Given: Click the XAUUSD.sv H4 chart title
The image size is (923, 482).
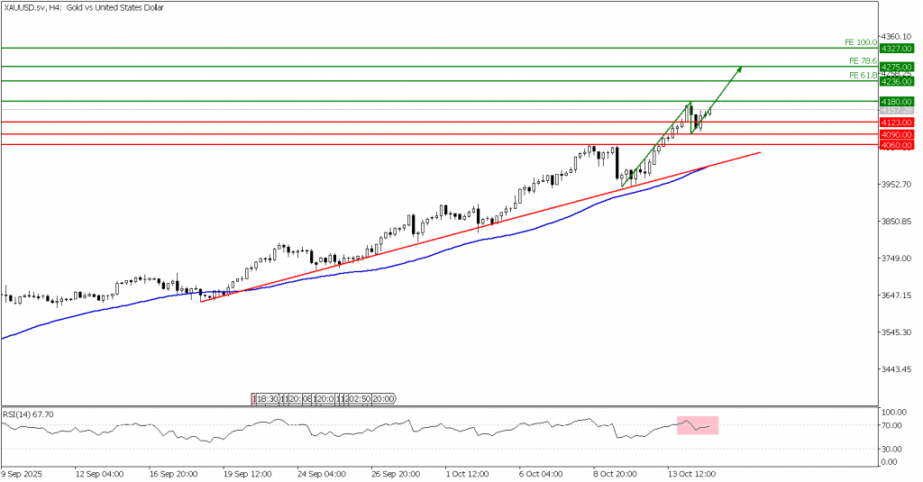Looking at the screenshot, I should (x=63, y=7).
